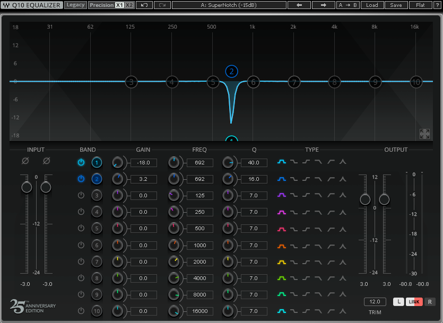Set band 9 type to low-pass filter
443x323 pixels.
click(318, 294)
